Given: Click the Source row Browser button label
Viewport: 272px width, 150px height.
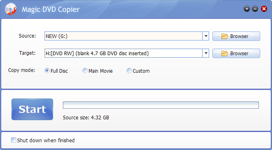Looking at the screenshot, I should click(x=239, y=36).
